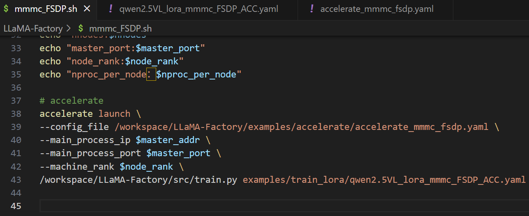The image size is (529, 216).
Task: Click the shell icon on mmmc_FSDP.sh tab
Action: pos(6,9)
